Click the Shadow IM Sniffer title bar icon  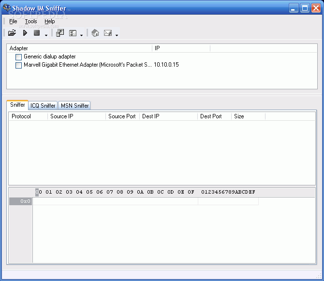tap(7, 8)
